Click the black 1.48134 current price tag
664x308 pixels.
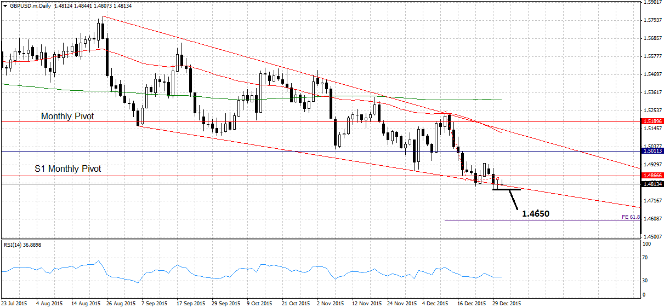coord(651,184)
